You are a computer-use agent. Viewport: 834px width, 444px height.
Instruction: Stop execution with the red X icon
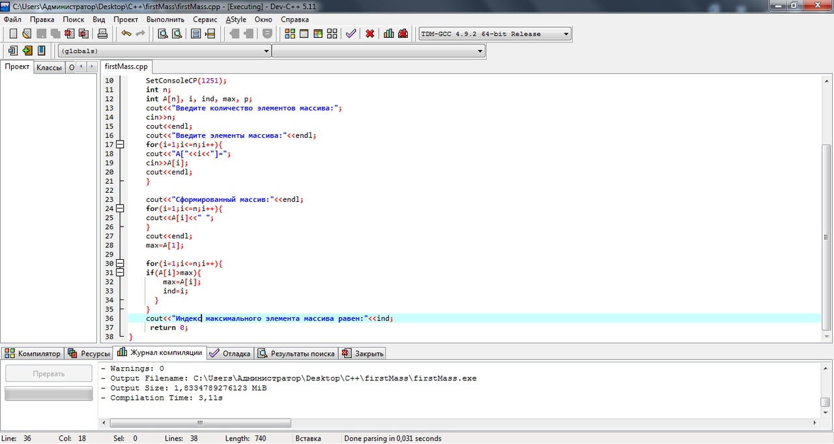pos(370,34)
